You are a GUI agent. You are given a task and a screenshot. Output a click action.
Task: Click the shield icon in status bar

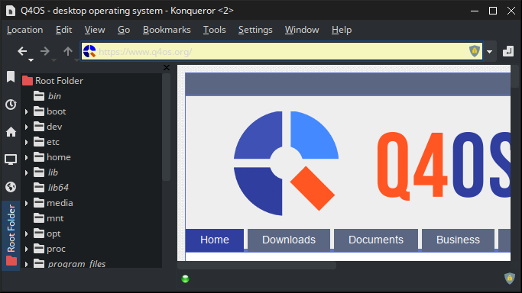[x=509, y=279]
